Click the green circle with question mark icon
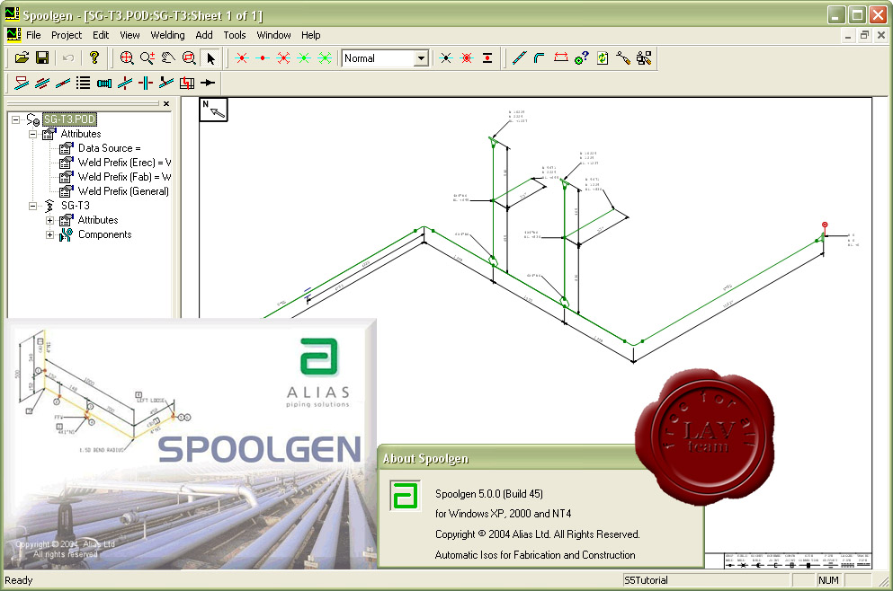 tap(582, 58)
